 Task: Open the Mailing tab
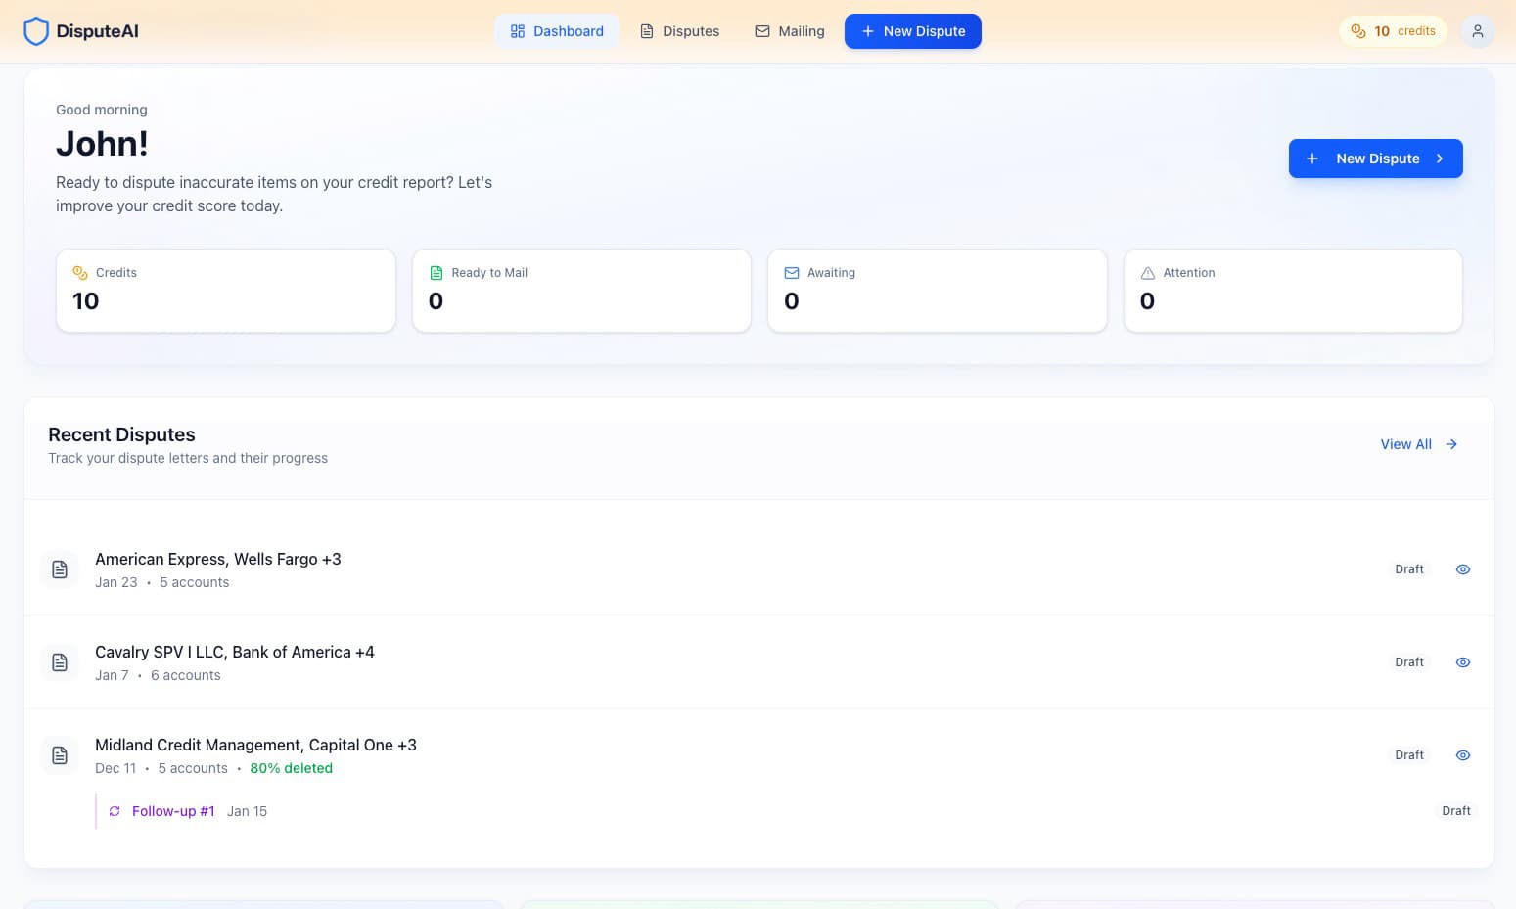789,30
